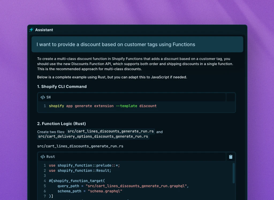The width and height of the screenshot is (274, 200).
Task: Click the plain filename text above the Rust block
Action: coord(80,146)
